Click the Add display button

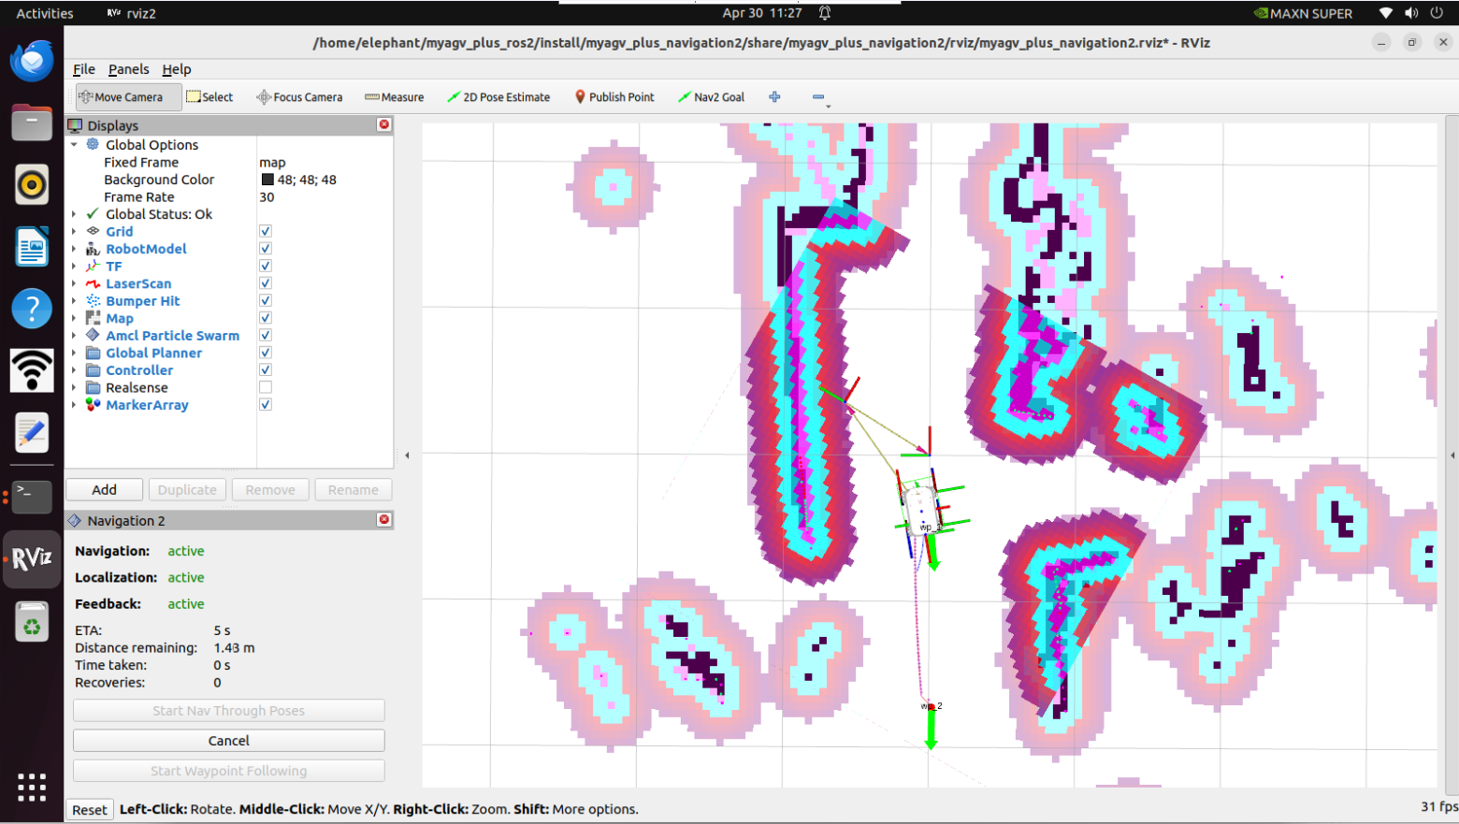[105, 490]
